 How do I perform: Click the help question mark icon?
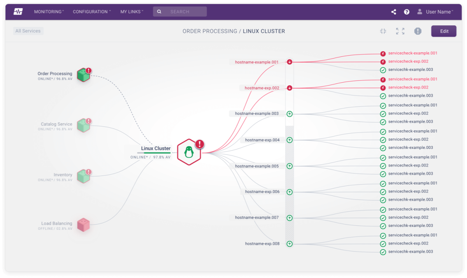(x=407, y=12)
